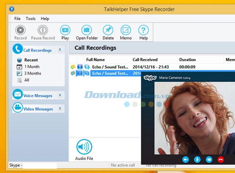
Task: Select the highlighted Echo / Sound Test row
Action: [110, 73]
